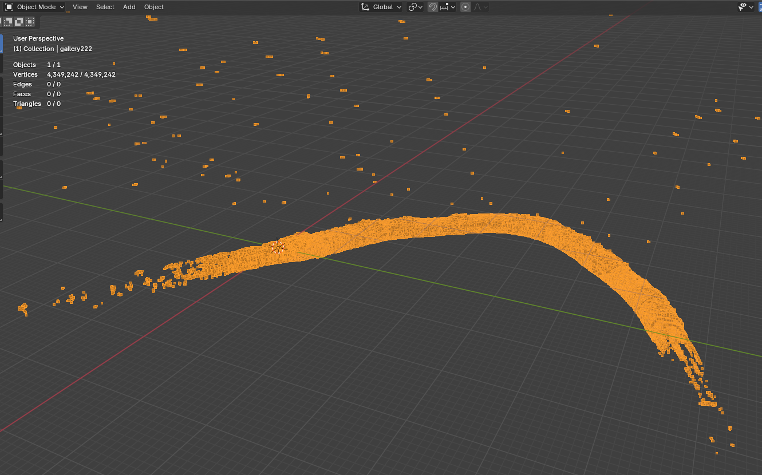Image resolution: width=762 pixels, height=475 pixels.
Task: Open the Add menu
Action: [129, 7]
